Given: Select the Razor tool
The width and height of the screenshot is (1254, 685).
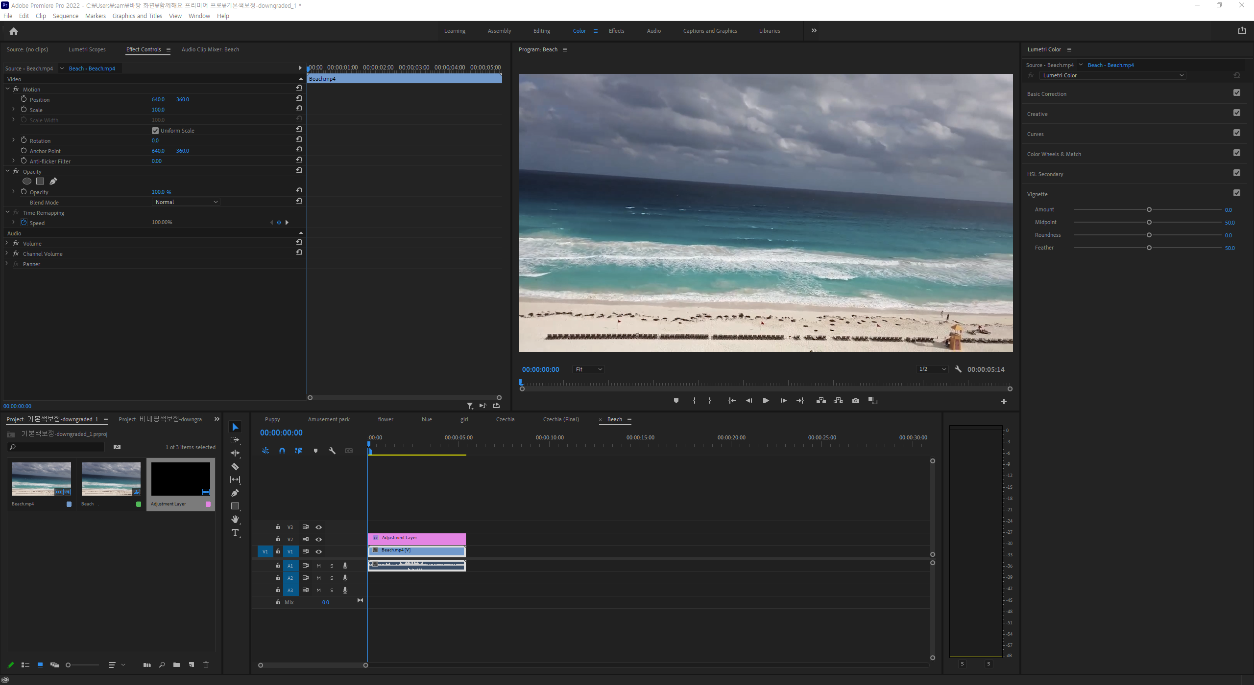Looking at the screenshot, I should tap(235, 466).
